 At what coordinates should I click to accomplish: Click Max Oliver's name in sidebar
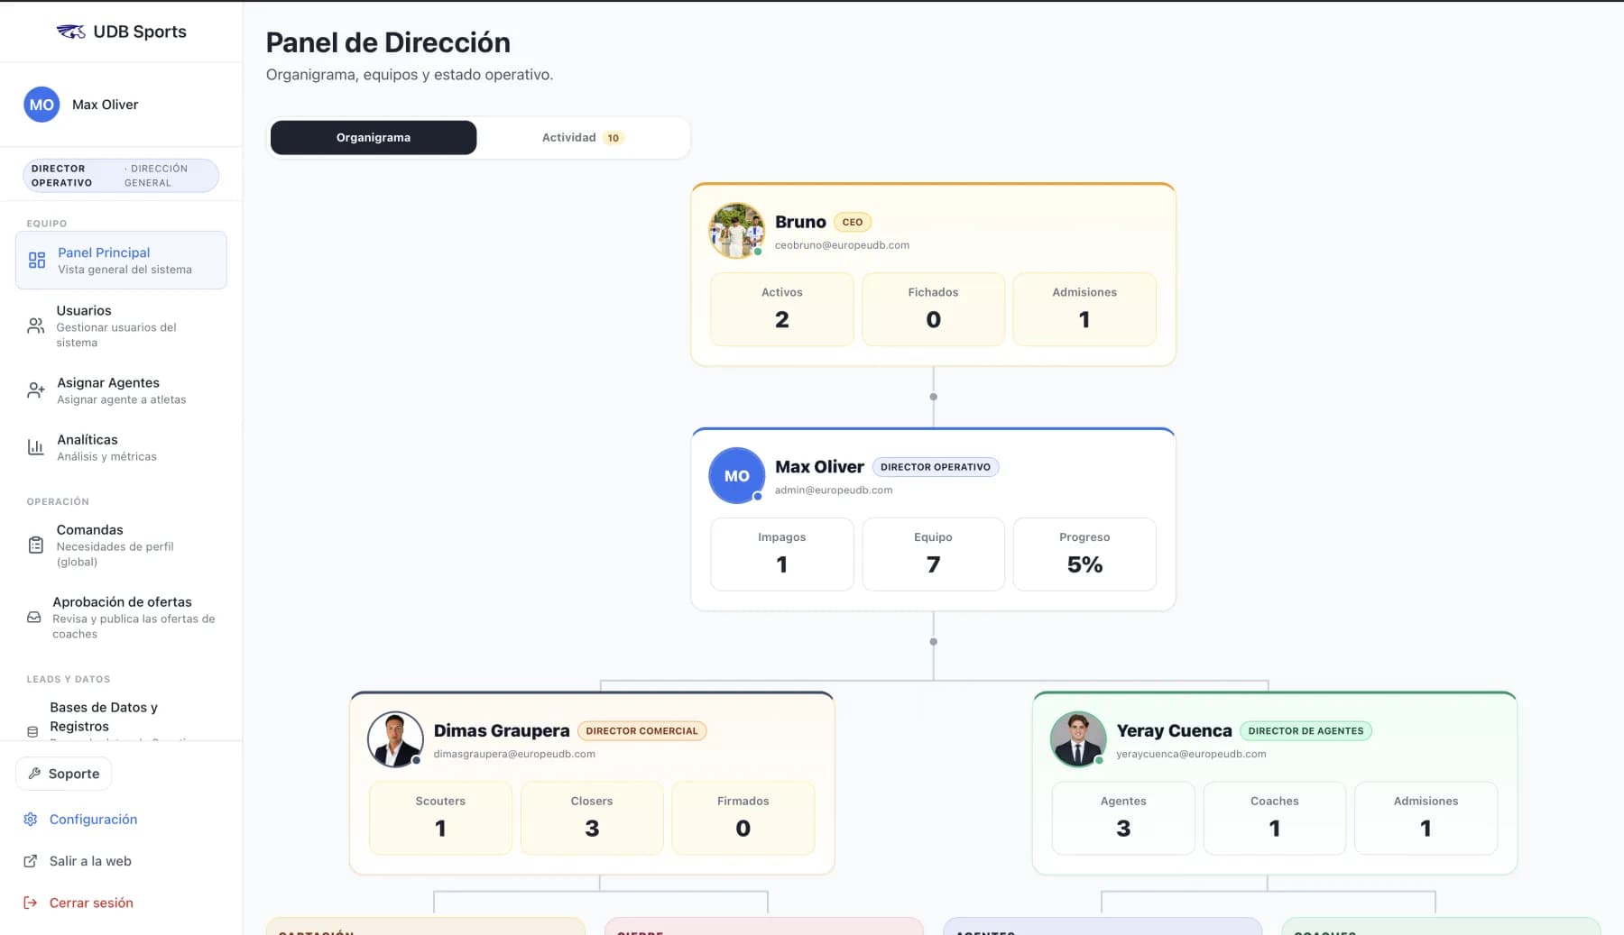pos(106,105)
